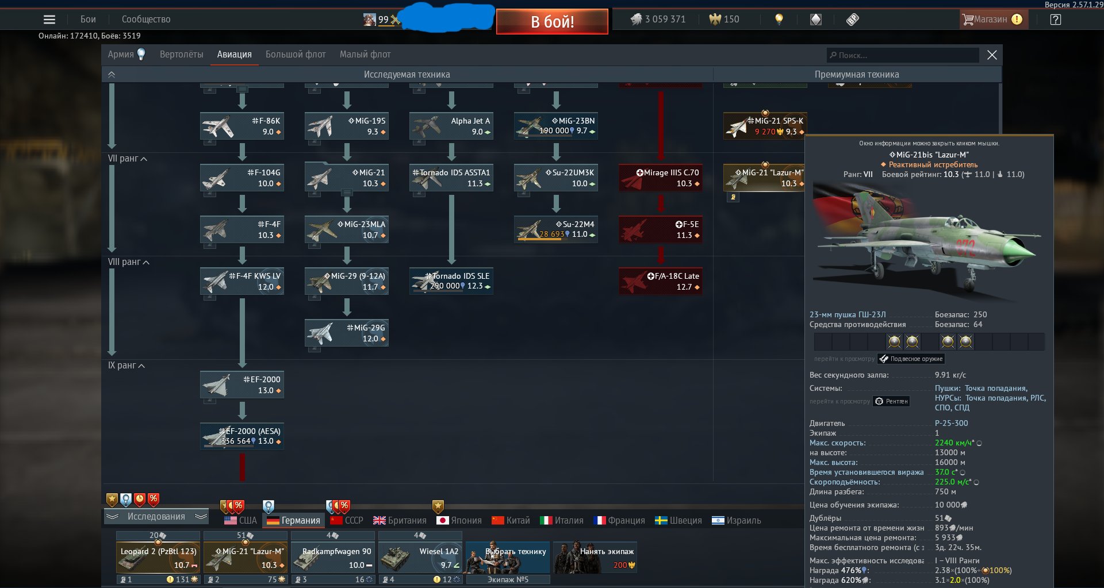Click the lightbulb icon in top bar
The height and width of the screenshot is (588, 1104).
779,20
